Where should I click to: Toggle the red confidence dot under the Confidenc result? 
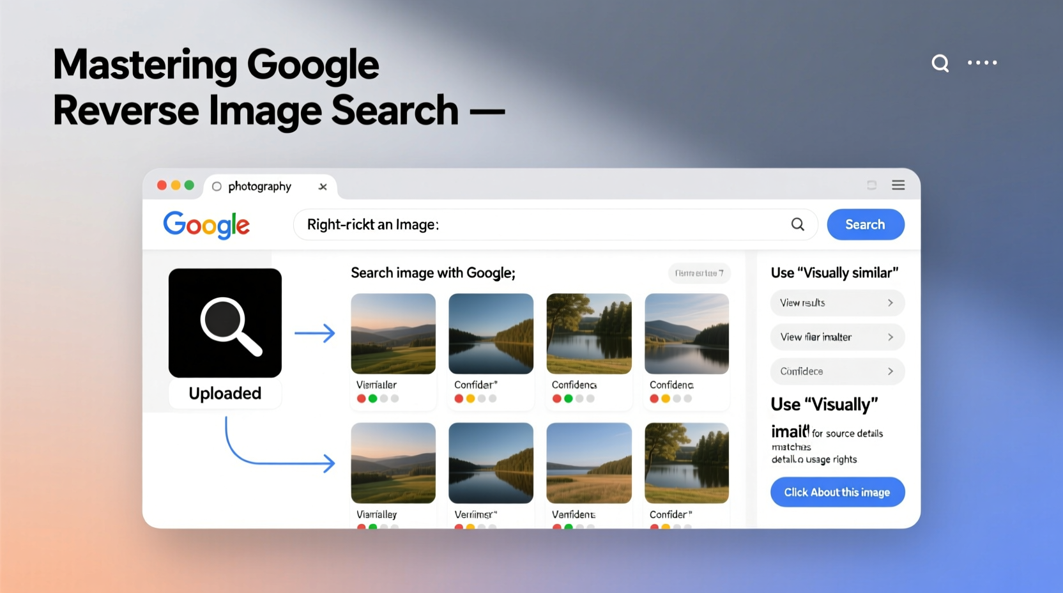click(556, 397)
